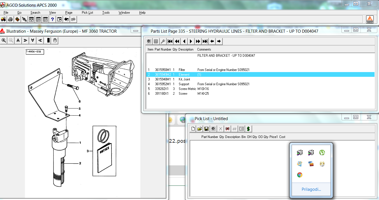This screenshot has height=200, width=379.
Task: Click callout number 3 beside kit illustration
Action: click(88, 151)
